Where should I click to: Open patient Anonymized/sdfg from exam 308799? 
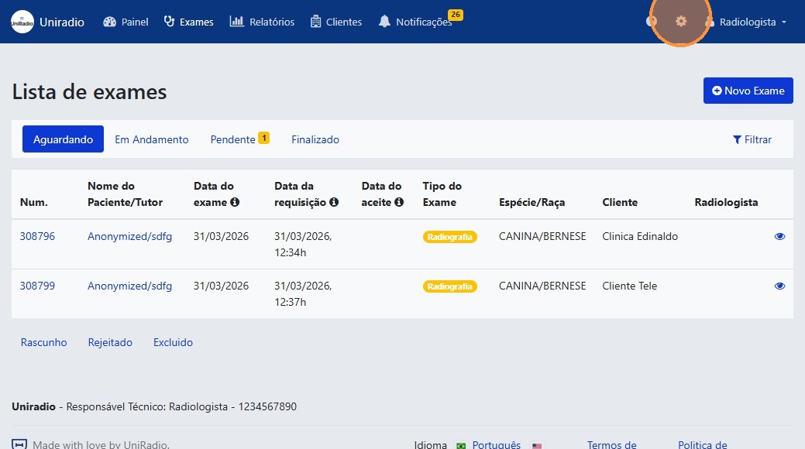coord(129,286)
